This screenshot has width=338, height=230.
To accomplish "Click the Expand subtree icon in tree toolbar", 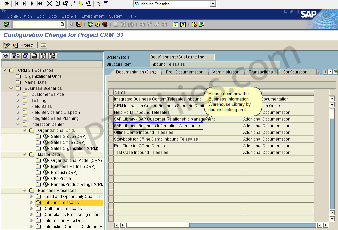I will [x=6, y=56].
